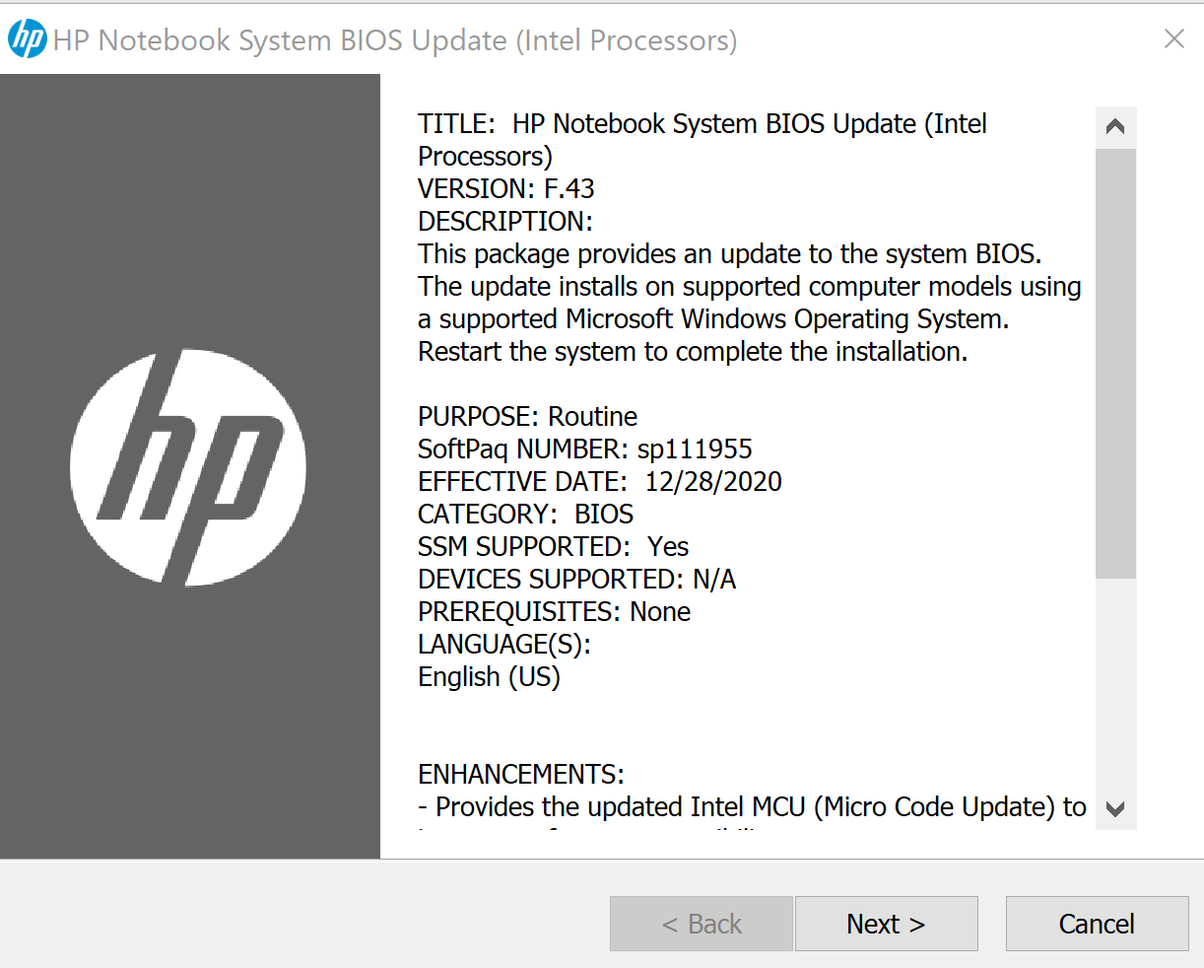Click the grayed-out Back button

[x=701, y=924]
